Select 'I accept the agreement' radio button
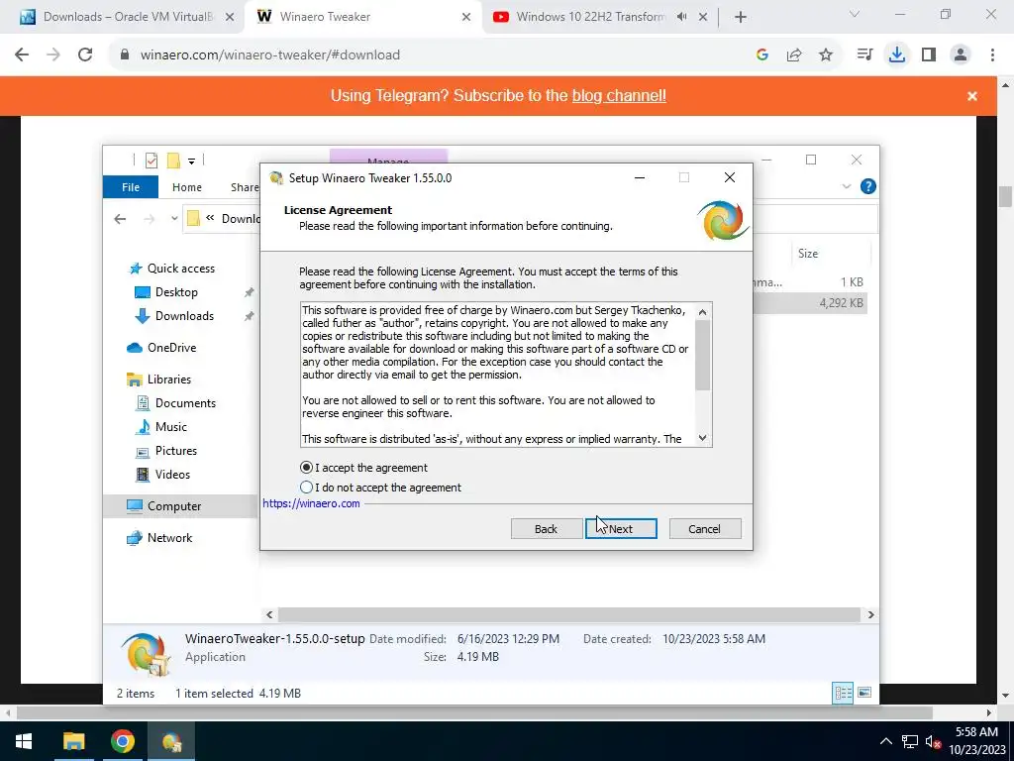Image resolution: width=1014 pixels, height=761 pixels. coord(307,468)
